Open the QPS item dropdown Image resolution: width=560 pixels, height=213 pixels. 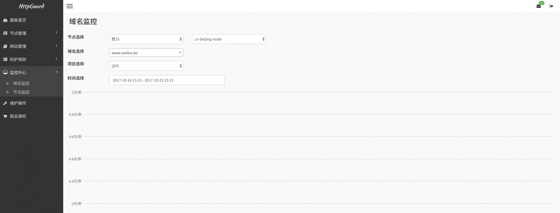(x=146, y=66)
